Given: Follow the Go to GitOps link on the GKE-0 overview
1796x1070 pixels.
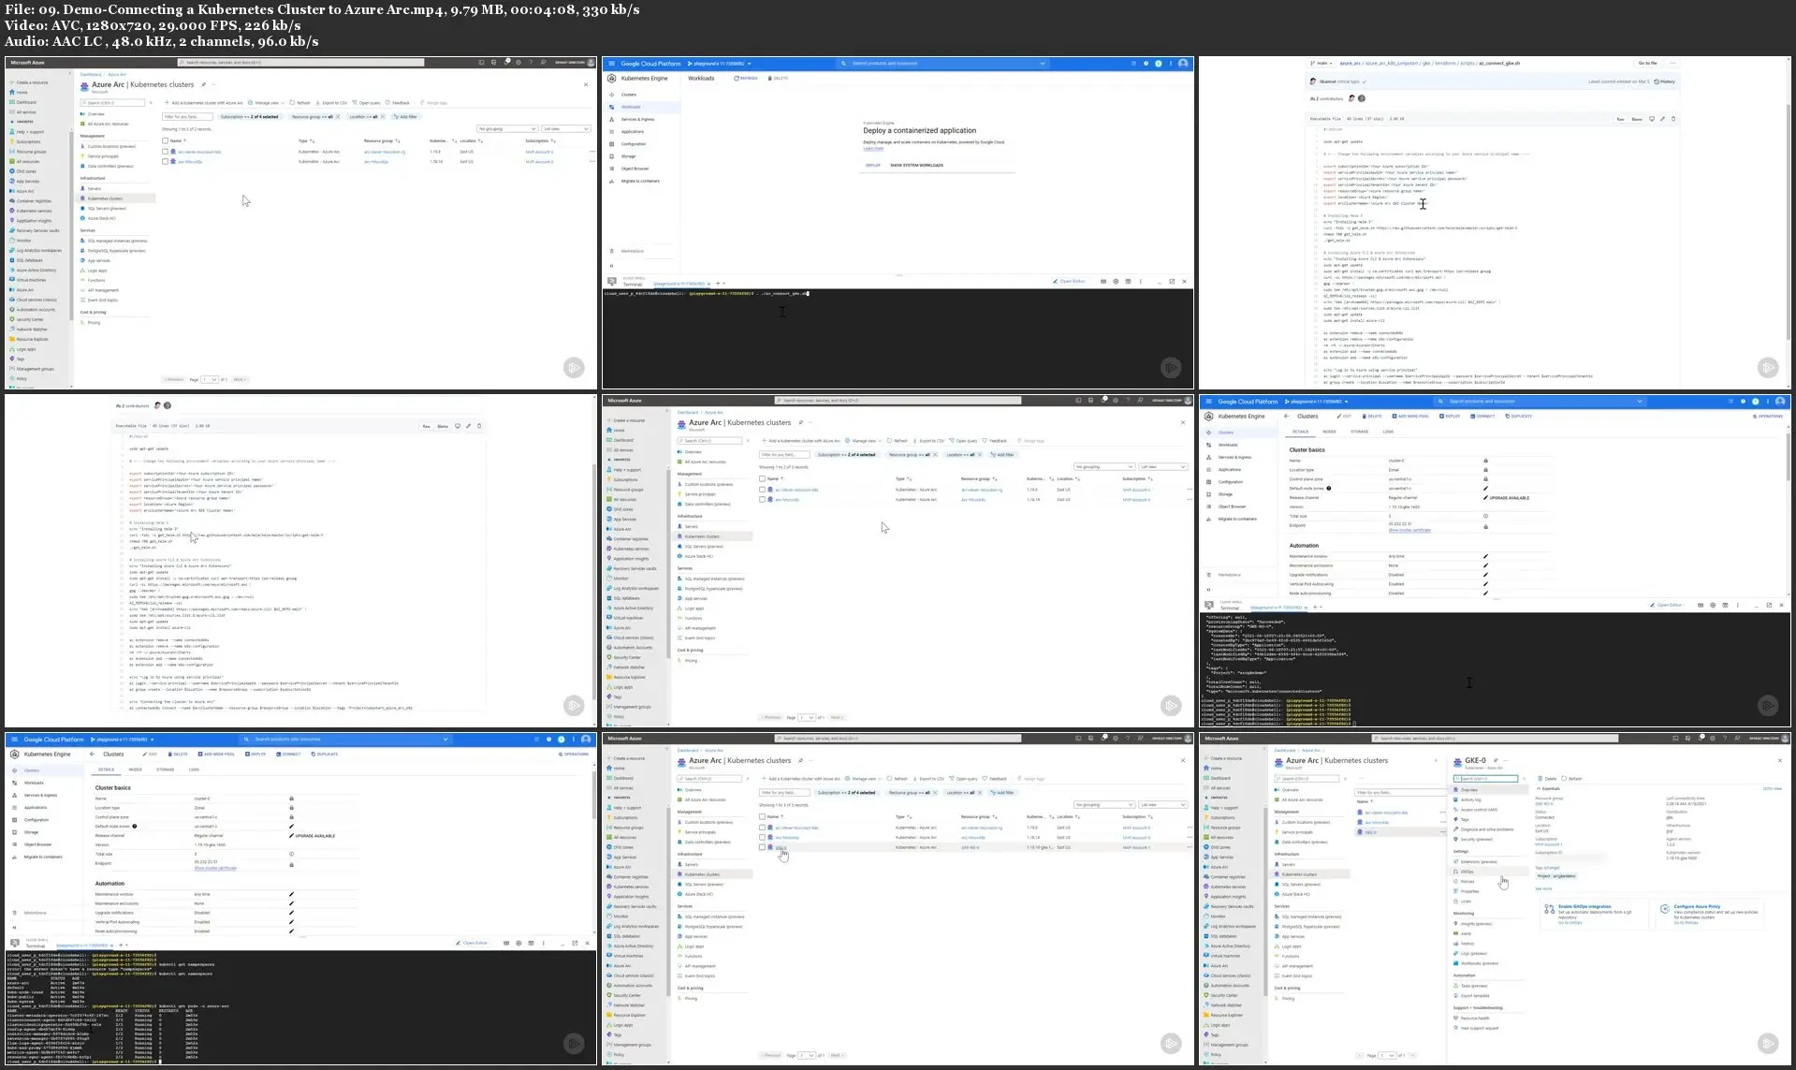Looking at the screenshot, I should click(x=1570, y=923).
